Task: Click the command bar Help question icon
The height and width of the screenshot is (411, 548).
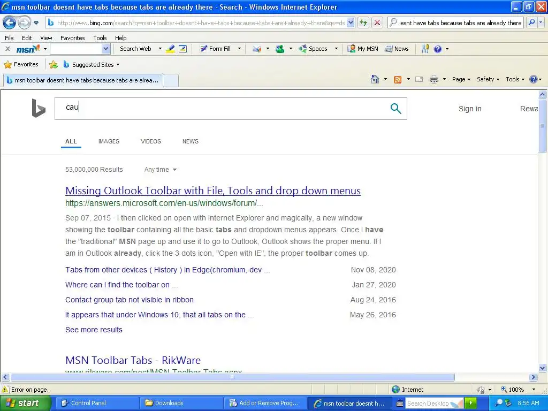Action: [534, 79]
